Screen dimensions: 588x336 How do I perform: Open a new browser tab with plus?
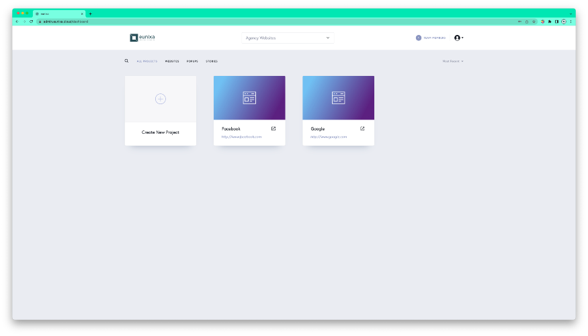click(90, 14)
